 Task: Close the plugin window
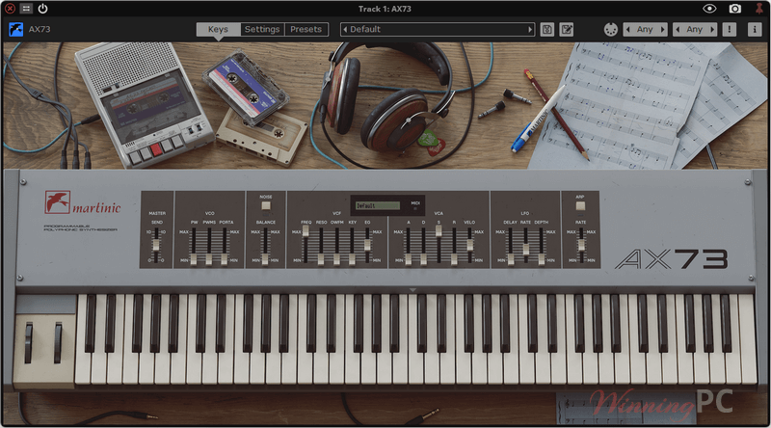click(x=10, y=9)
